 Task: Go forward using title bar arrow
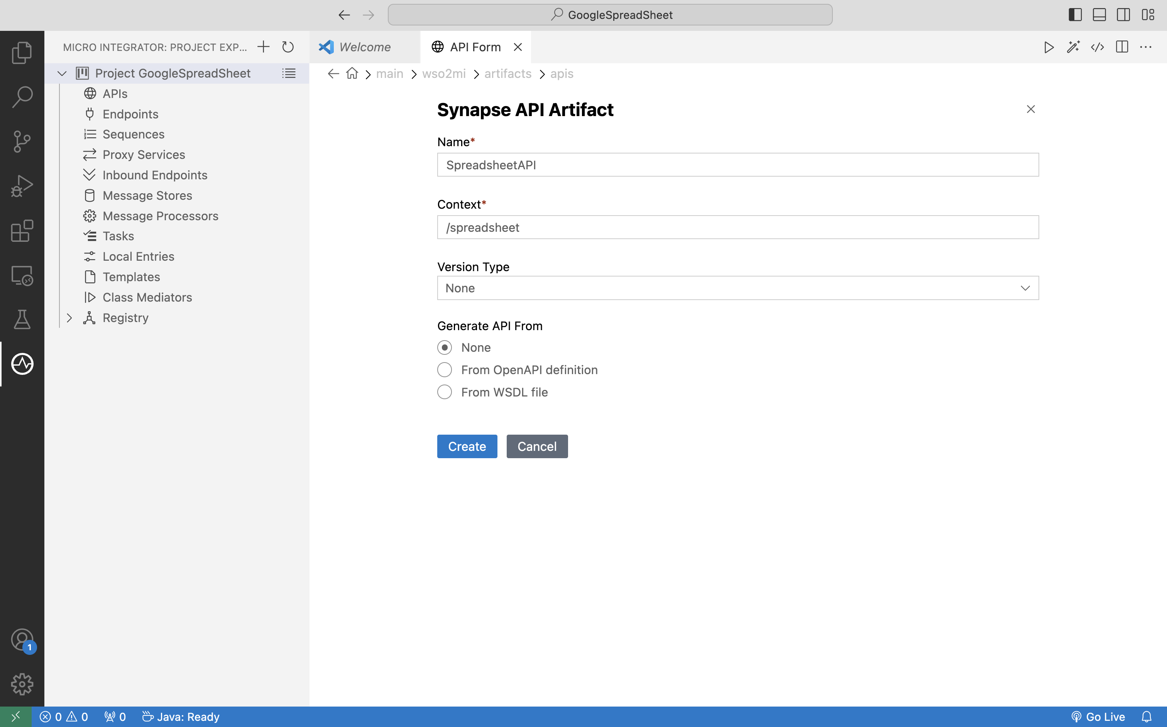[x=369, y=15]
